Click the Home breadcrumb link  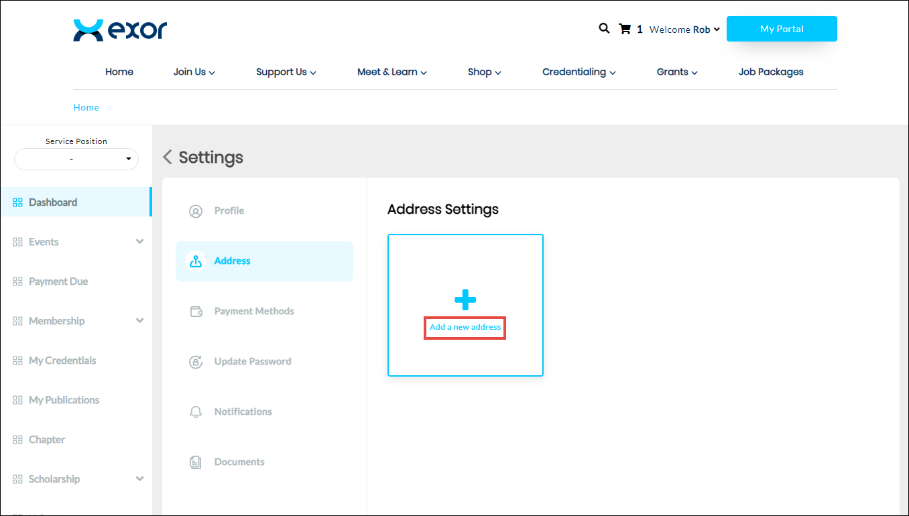pos(86,107)
